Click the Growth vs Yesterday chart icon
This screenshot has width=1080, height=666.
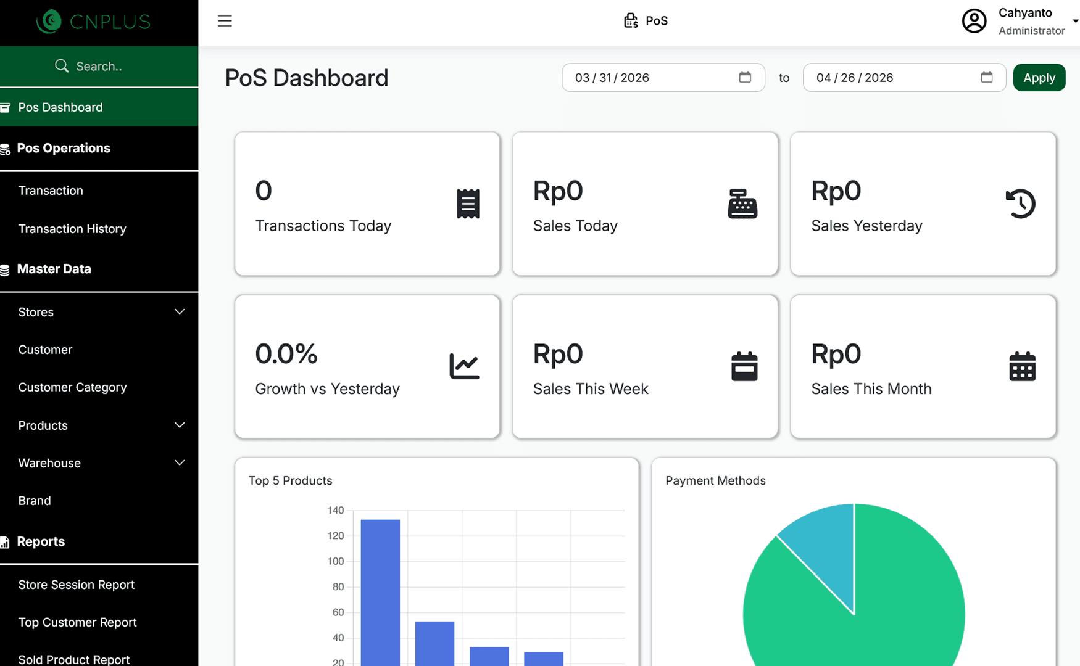[x=464, y=366]
